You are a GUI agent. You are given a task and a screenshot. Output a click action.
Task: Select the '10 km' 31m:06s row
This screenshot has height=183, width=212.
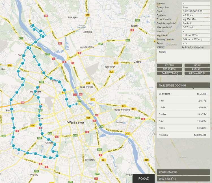tap(183, 128)
